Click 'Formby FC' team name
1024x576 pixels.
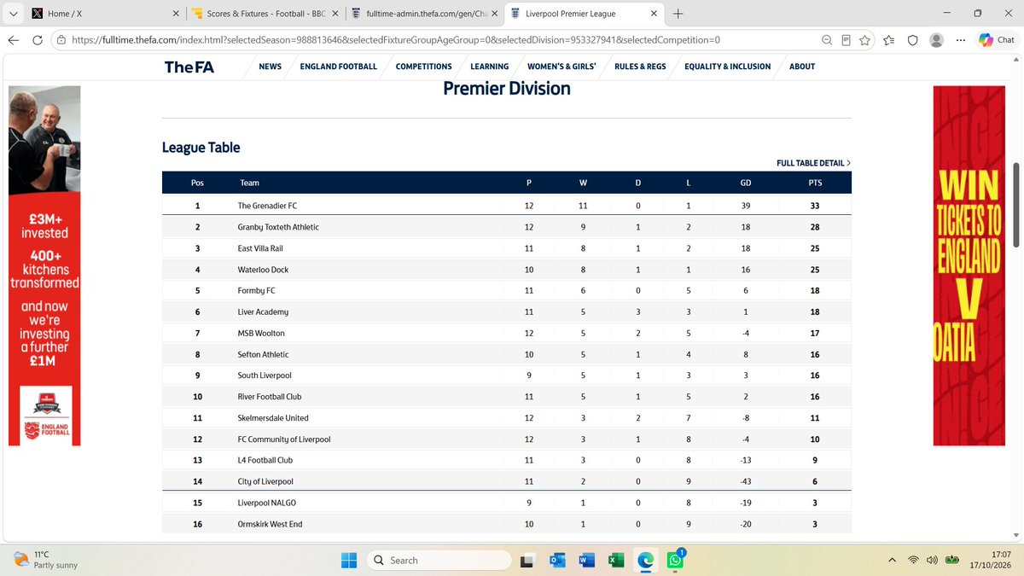[x=257, y=291]
